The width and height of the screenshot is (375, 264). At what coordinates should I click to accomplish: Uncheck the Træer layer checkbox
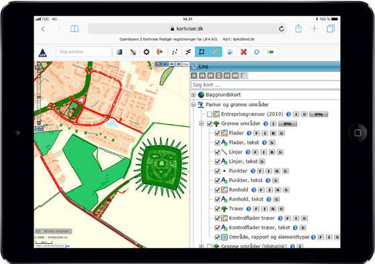point(217,209)
